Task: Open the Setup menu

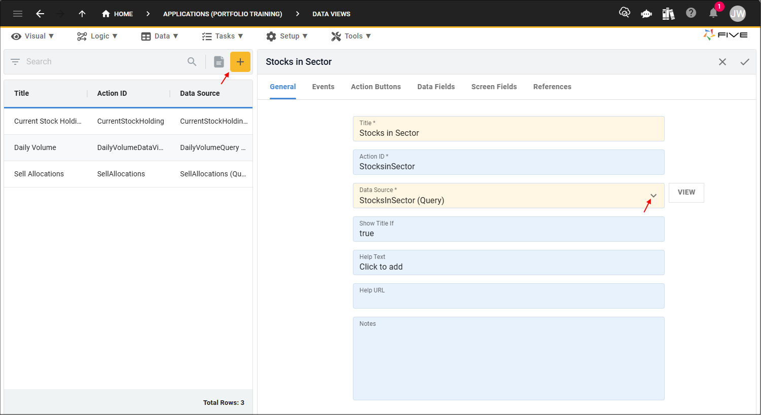Action: coord(287,36)
